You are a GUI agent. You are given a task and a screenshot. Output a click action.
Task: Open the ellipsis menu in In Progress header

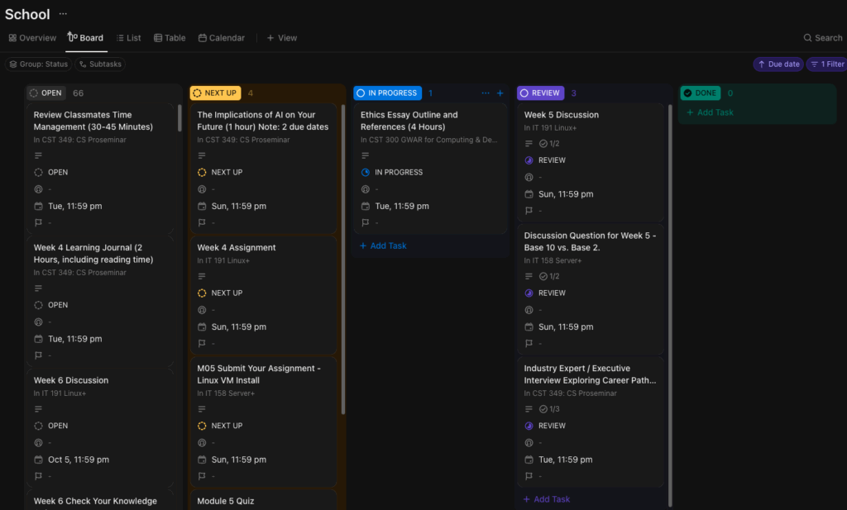pyautogui.click(x=486, y=93)
